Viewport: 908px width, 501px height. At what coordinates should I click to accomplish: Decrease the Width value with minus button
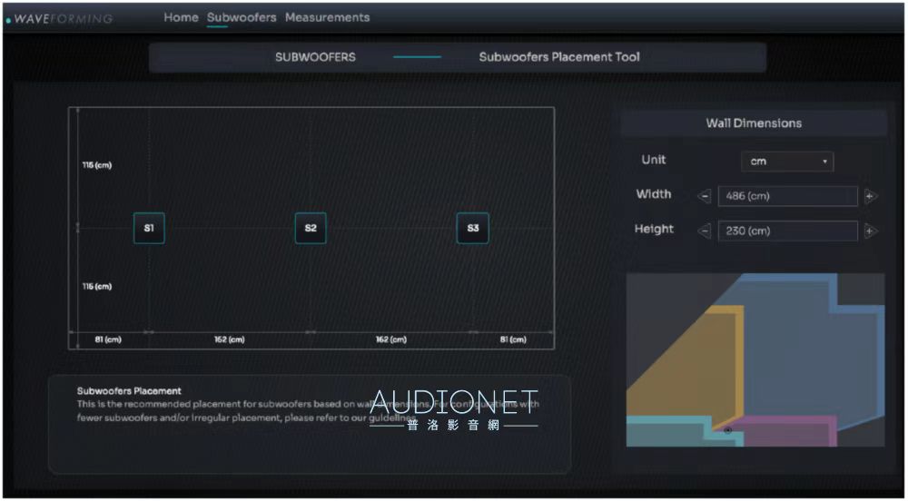pyautogui.click(x=705, y=196)
